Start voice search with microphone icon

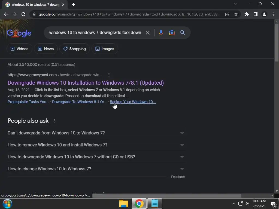pos(161,33)
